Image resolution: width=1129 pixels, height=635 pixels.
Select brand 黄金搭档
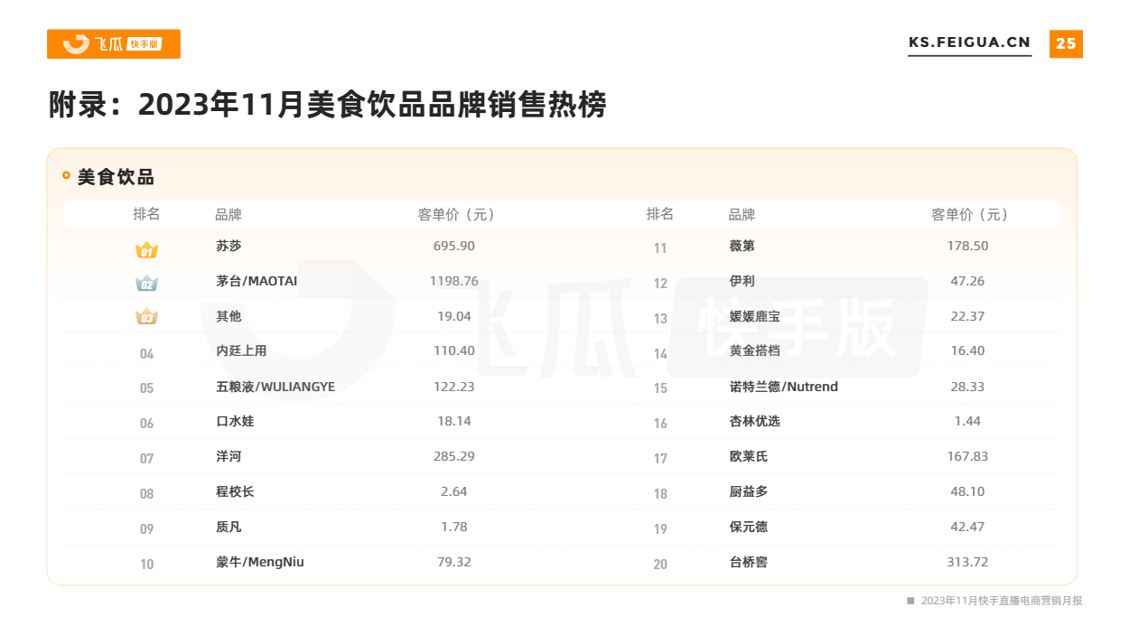coord(754,350)
